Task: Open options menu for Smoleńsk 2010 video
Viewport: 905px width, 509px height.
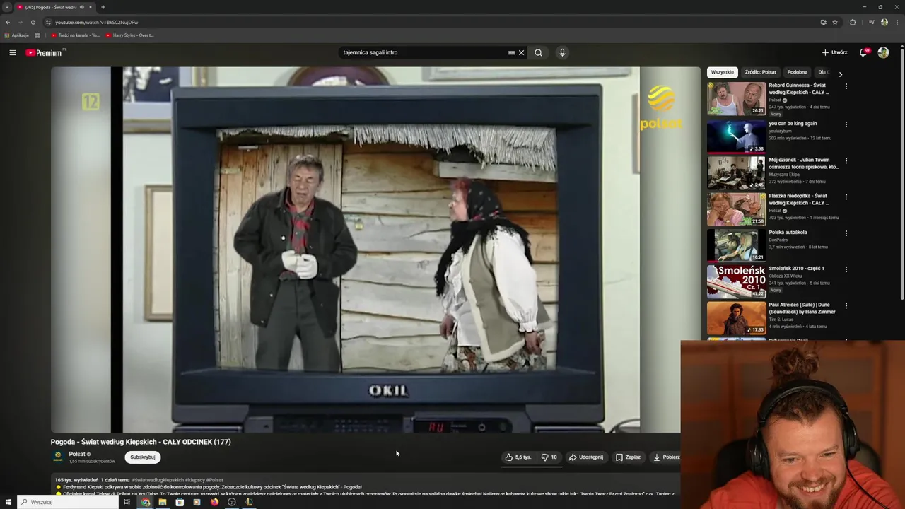Action: (846, 269)
